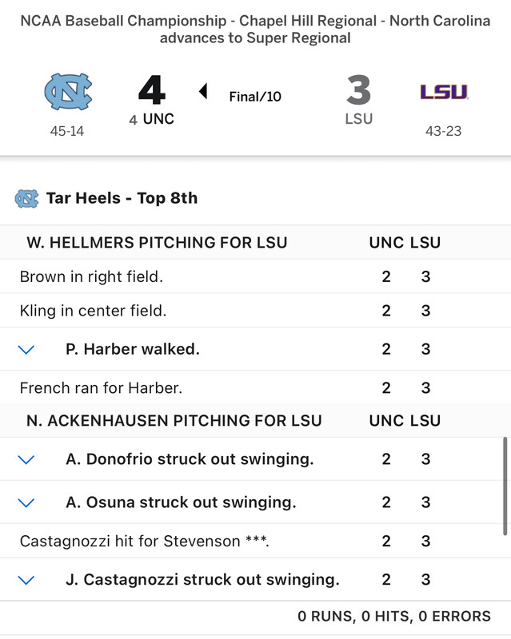Expand P. Harber walked play details

point(26,349)
